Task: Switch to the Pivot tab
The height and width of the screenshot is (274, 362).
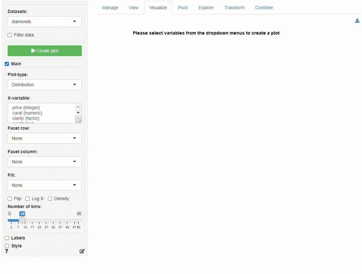Action: tap(183, 8)
